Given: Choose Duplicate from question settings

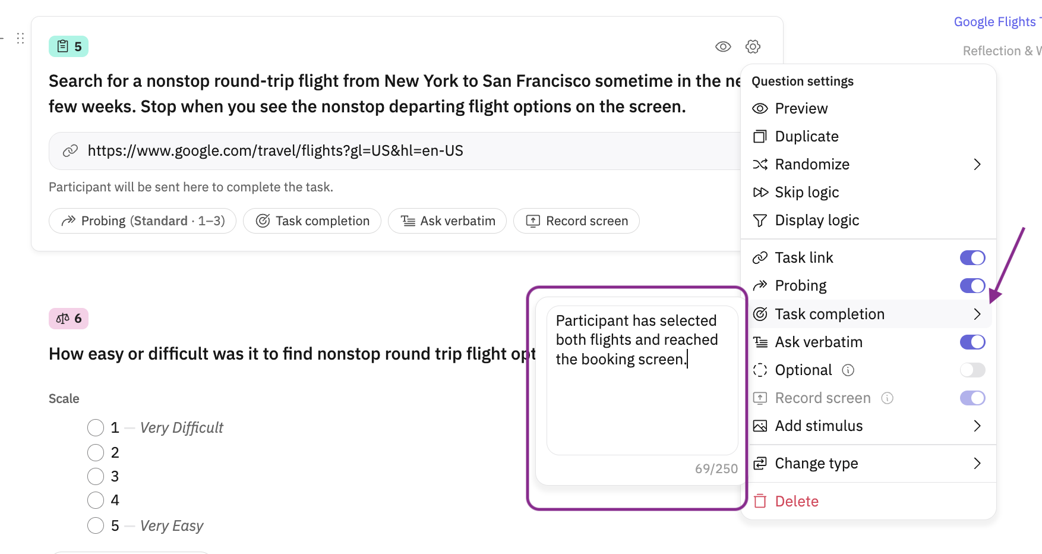Looking at the screenshot, I should coord(869,137).
